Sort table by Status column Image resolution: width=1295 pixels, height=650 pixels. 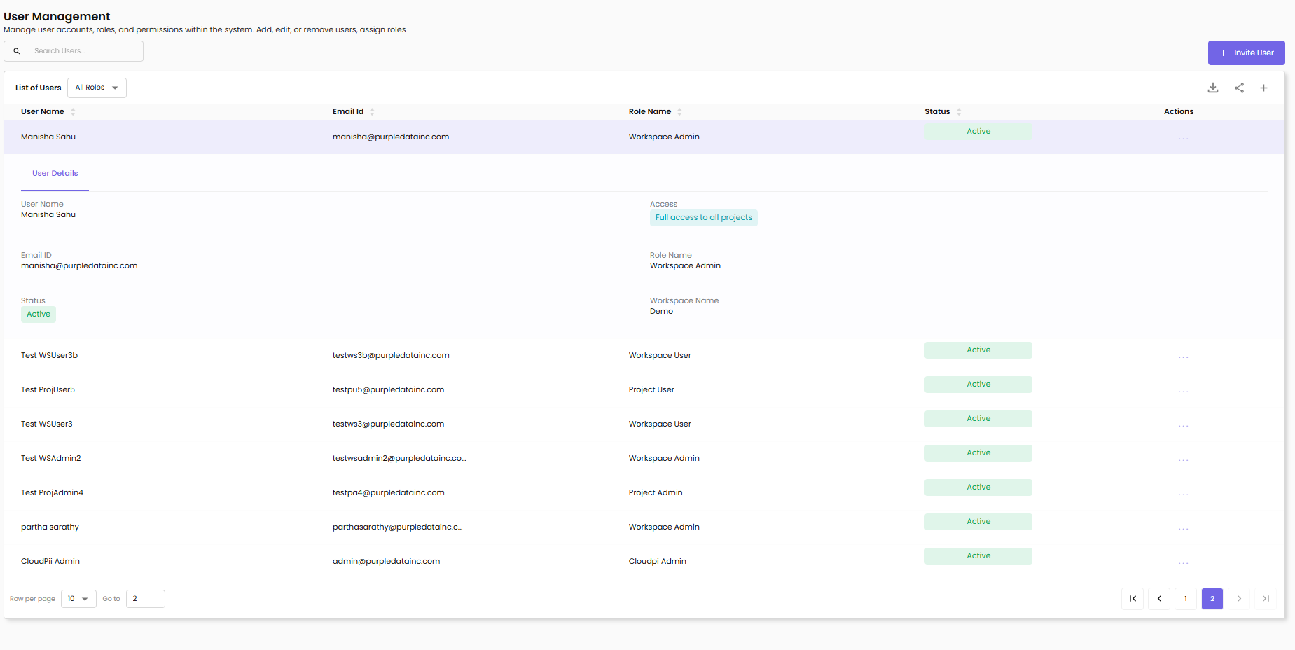coord(959,111)
